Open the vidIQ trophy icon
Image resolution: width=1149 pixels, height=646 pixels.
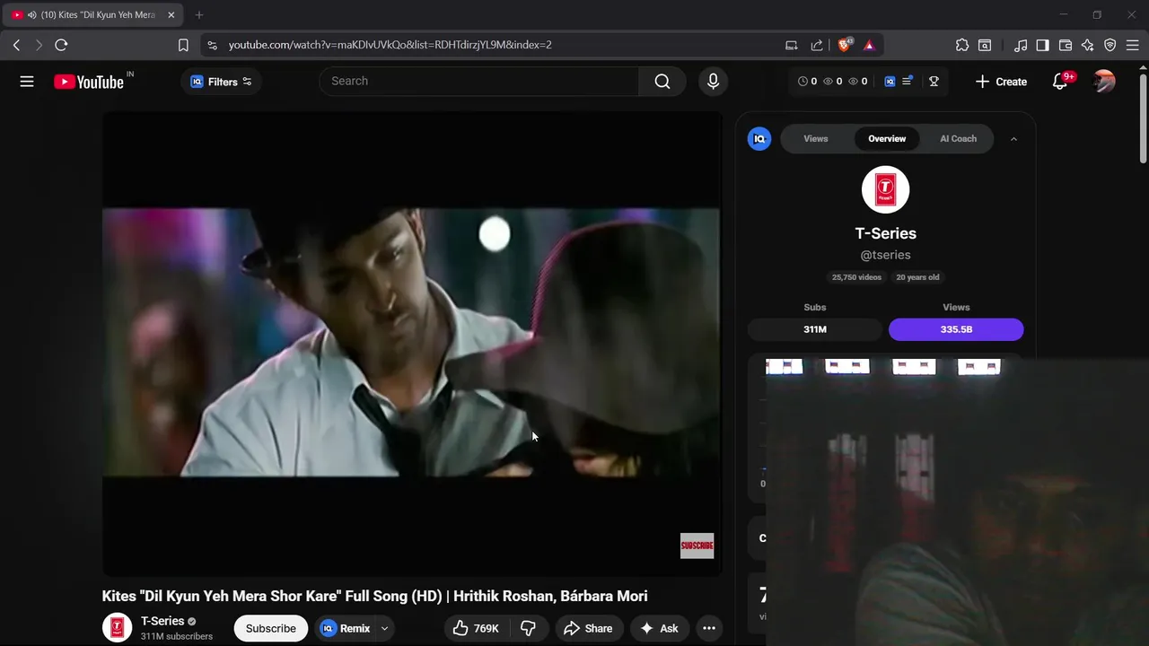[934, 82]
